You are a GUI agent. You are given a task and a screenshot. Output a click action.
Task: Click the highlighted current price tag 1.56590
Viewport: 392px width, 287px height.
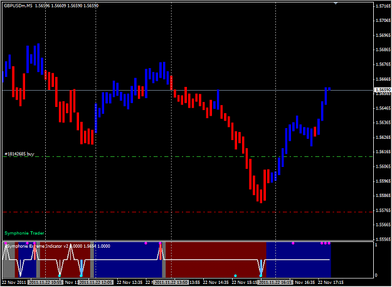383,89
